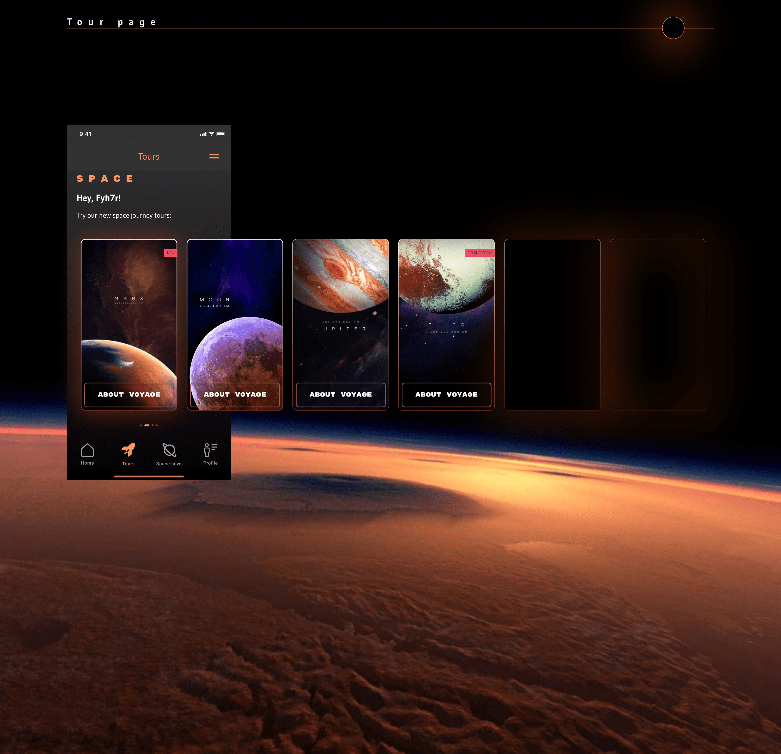Click the NEW badge on Mars card

tap(170, 253)
